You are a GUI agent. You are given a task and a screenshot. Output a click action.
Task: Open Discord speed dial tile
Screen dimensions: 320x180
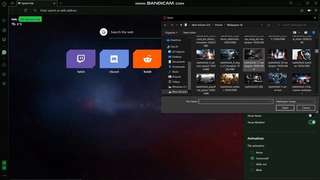[114, 59]
